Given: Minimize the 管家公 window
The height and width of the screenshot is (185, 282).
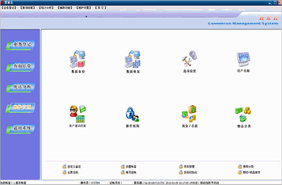Looking at the screenshot, I should pos(270,3).
